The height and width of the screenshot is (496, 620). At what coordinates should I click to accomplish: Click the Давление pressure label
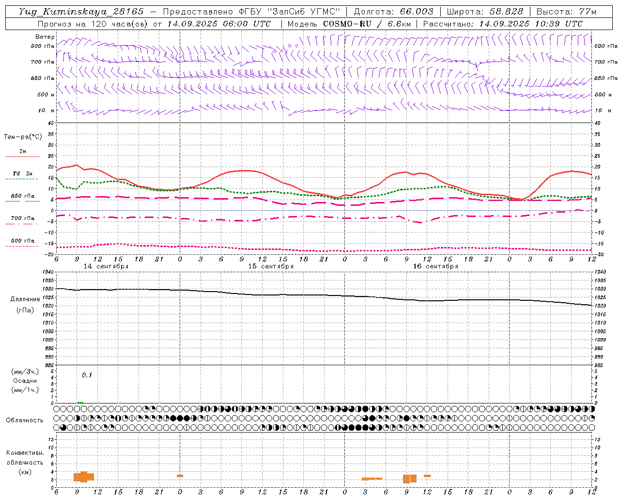point(25,299)
